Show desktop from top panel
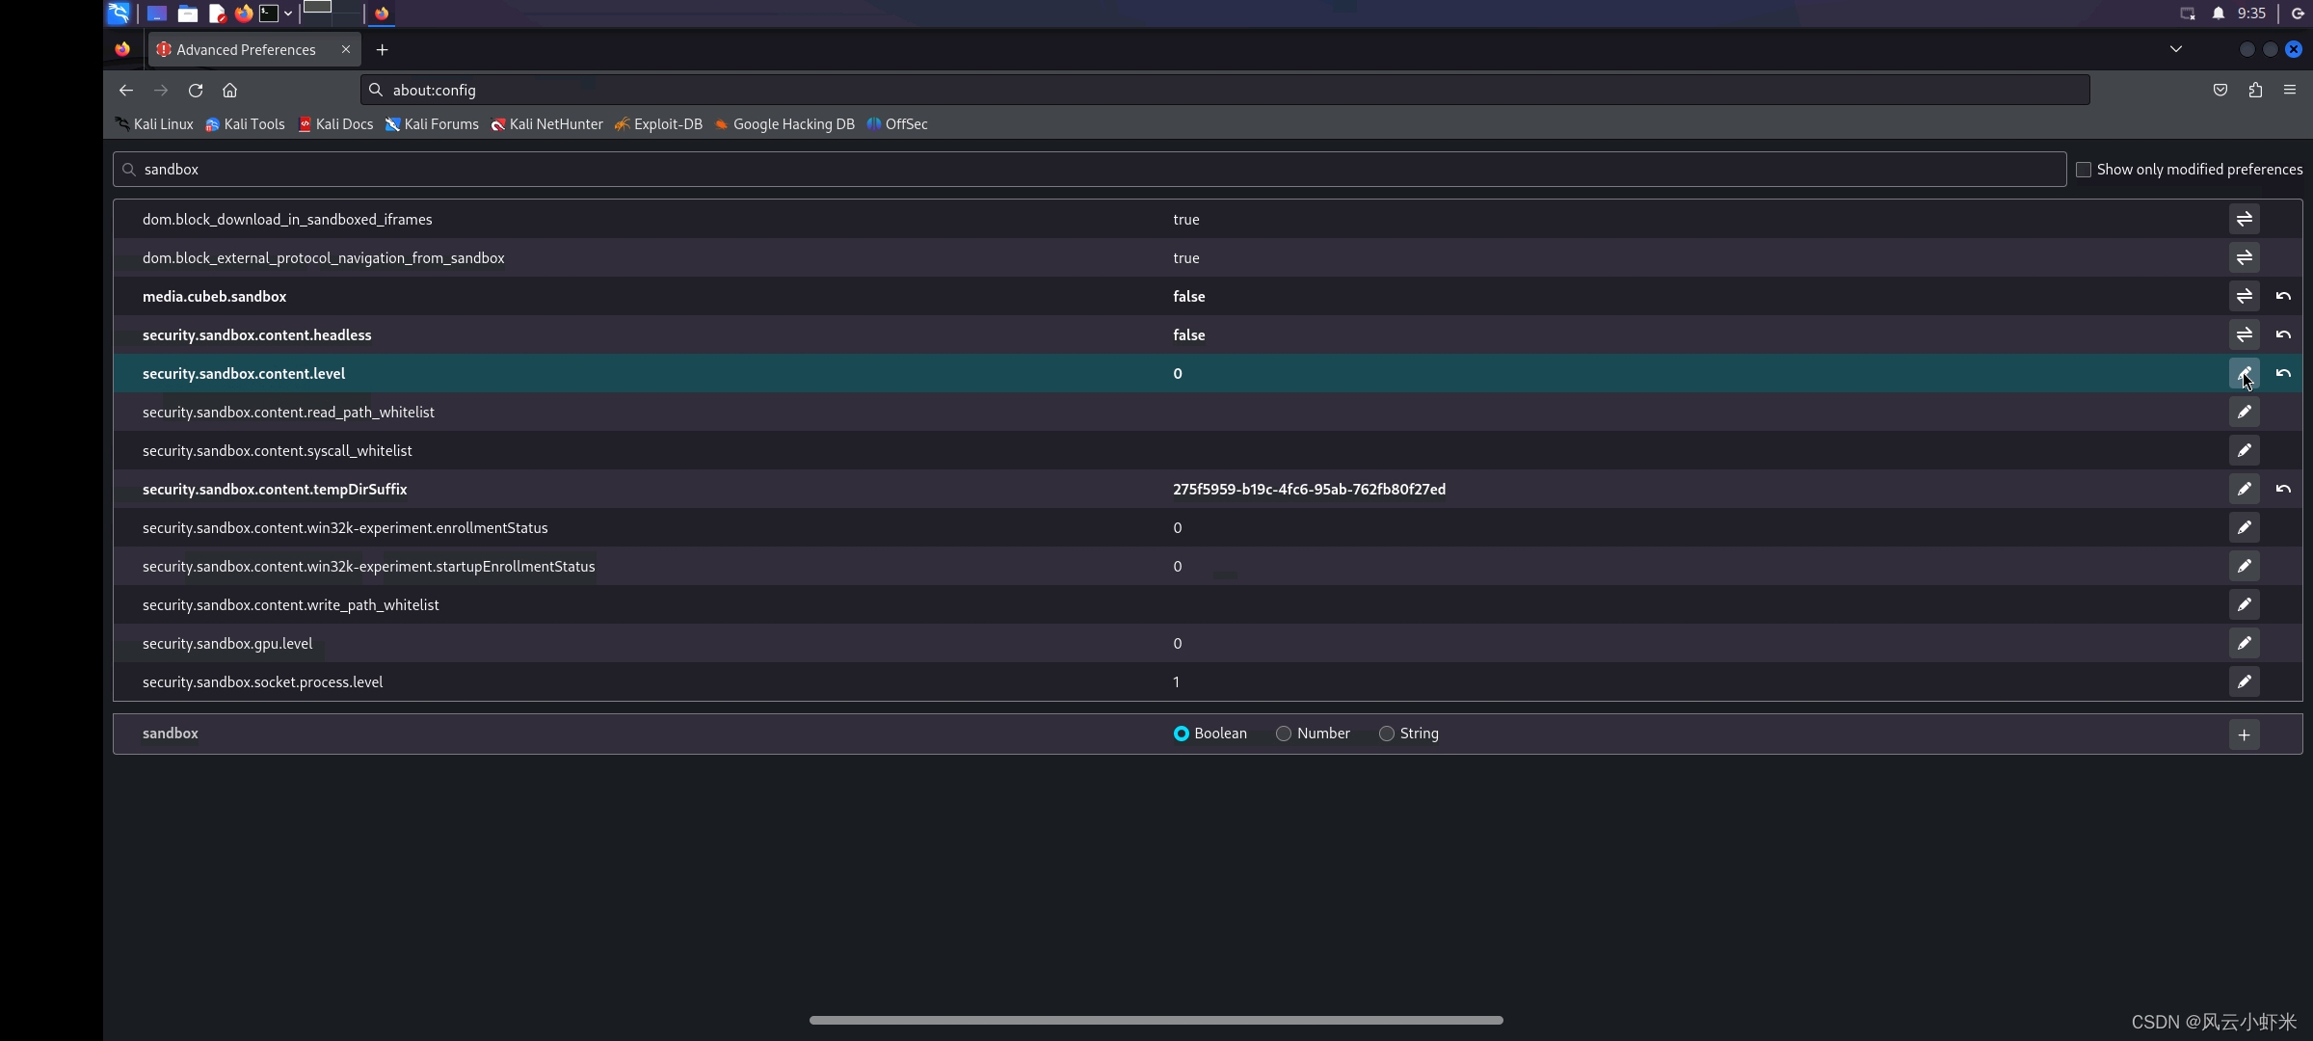Viewport: 2313px width, 1041px height. pos(156,13)
